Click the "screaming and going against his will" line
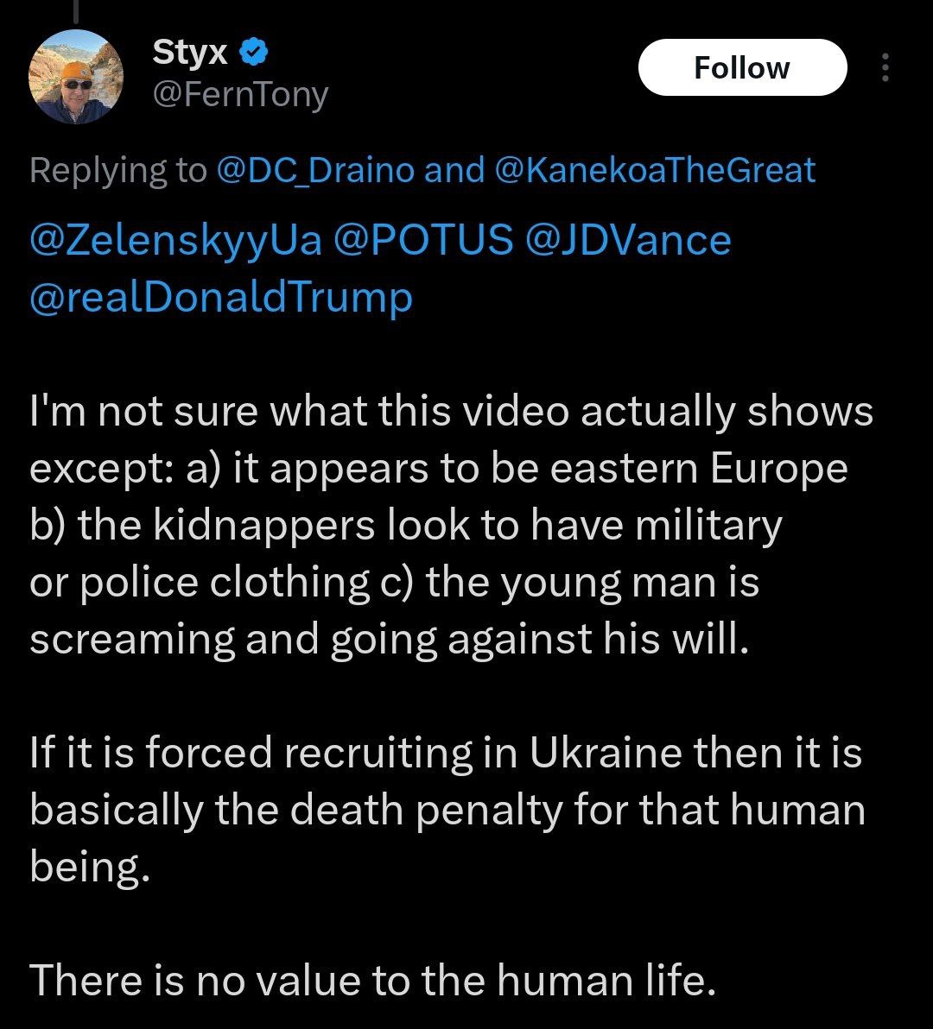Screen dimensions: 933x1029 click(x=387, y=640)
